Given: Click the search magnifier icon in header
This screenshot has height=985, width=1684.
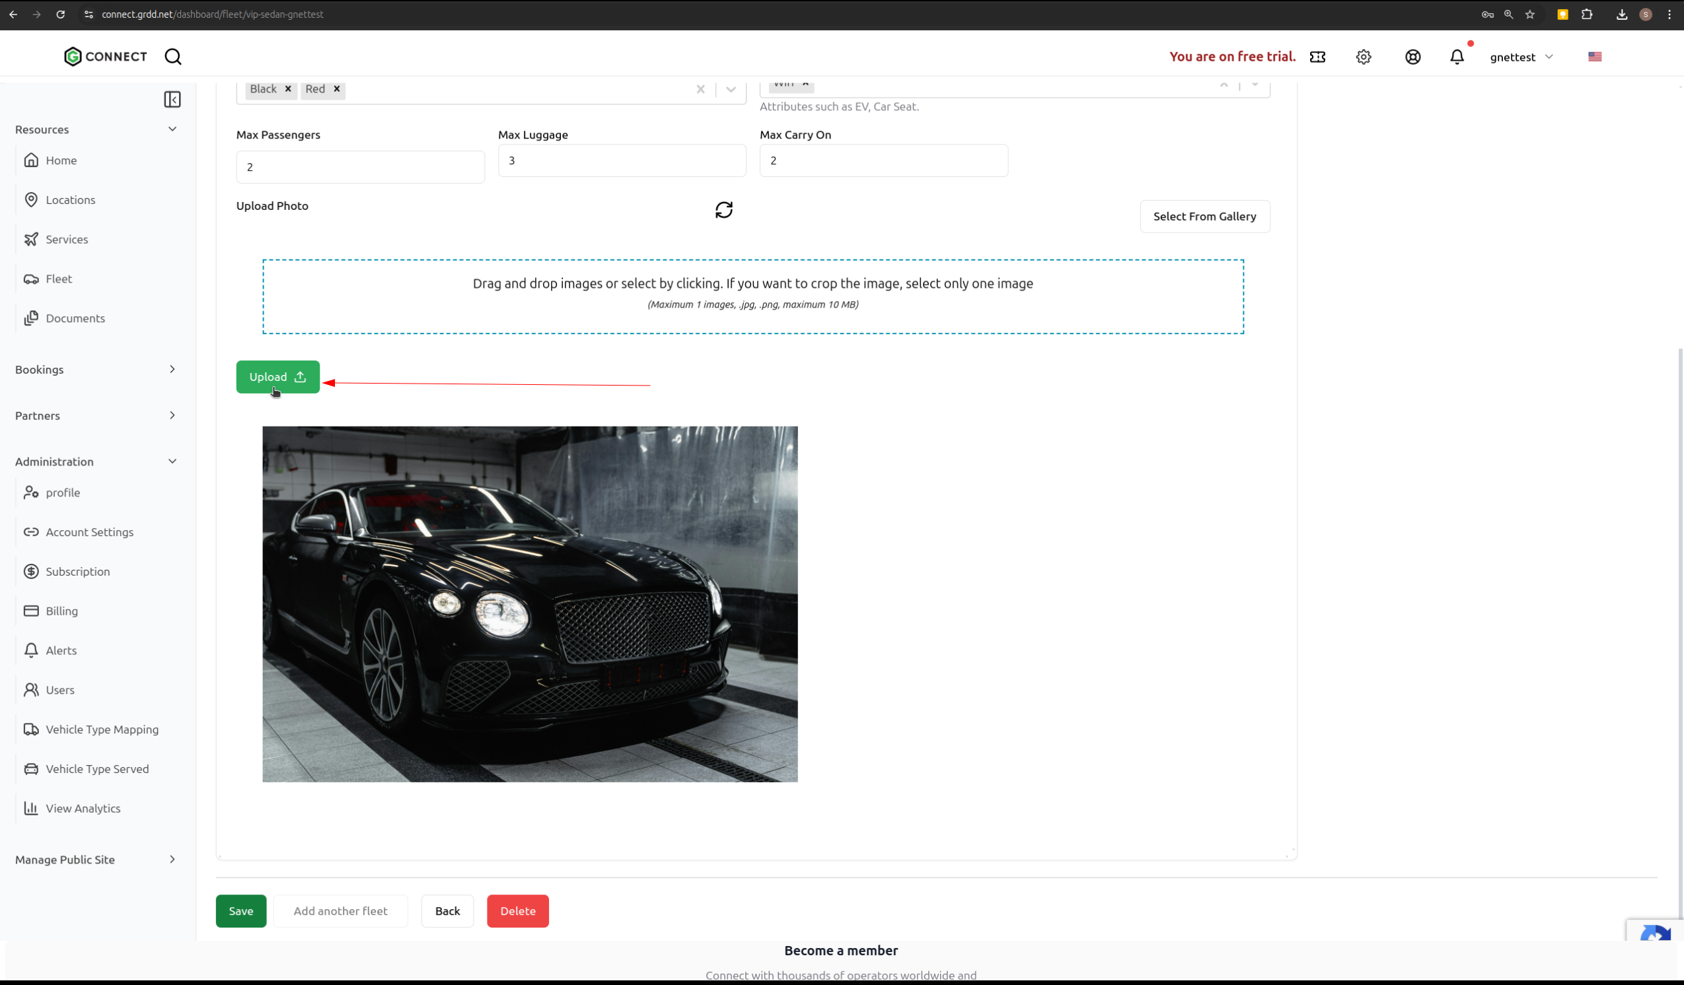Looking at the screenshot, I should pyautogui.click(x=173, y=57).
